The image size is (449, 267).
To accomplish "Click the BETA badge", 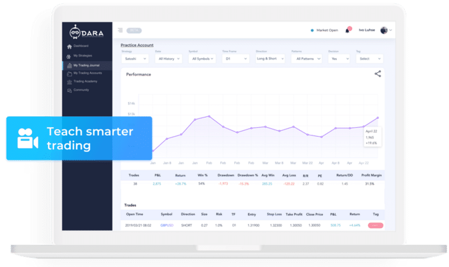I will 134,30.
